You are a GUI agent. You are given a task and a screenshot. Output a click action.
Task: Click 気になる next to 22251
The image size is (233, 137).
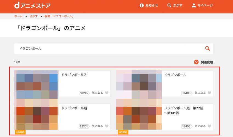pyautogui.click(x=97, y=126)
